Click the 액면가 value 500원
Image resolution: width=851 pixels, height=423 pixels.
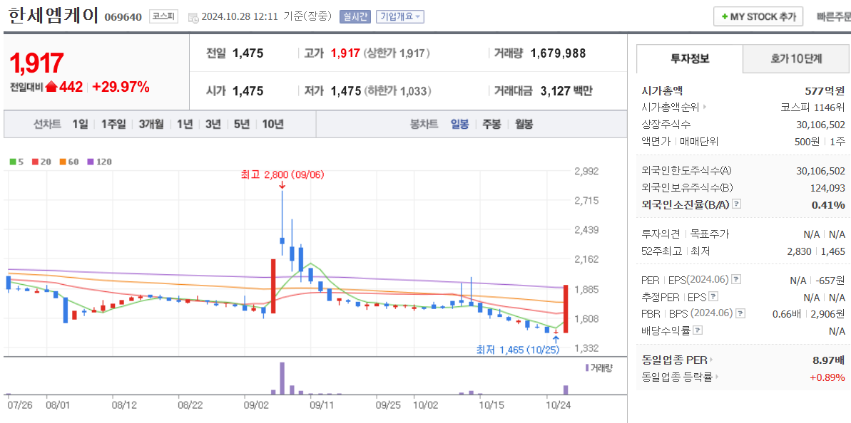click(805, 142)
